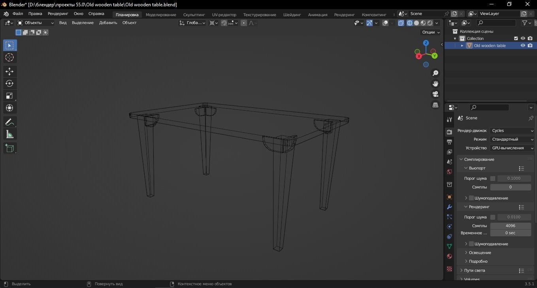Screen dimensions: 537x288
Task: Toggle Collection exclude checkbox in outliner
Action: (x=516, y=38)
